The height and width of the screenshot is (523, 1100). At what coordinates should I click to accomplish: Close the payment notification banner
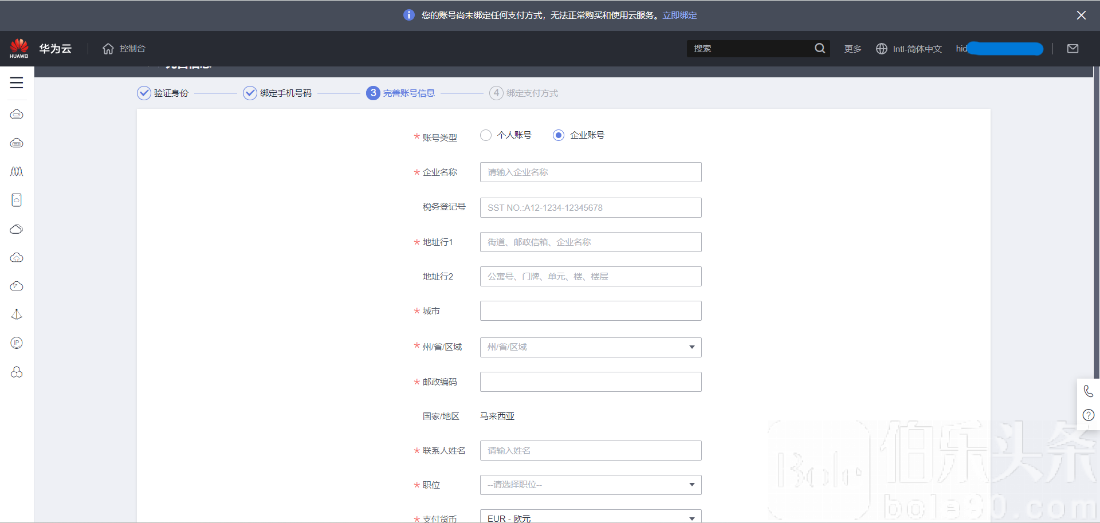[1081, 15]
